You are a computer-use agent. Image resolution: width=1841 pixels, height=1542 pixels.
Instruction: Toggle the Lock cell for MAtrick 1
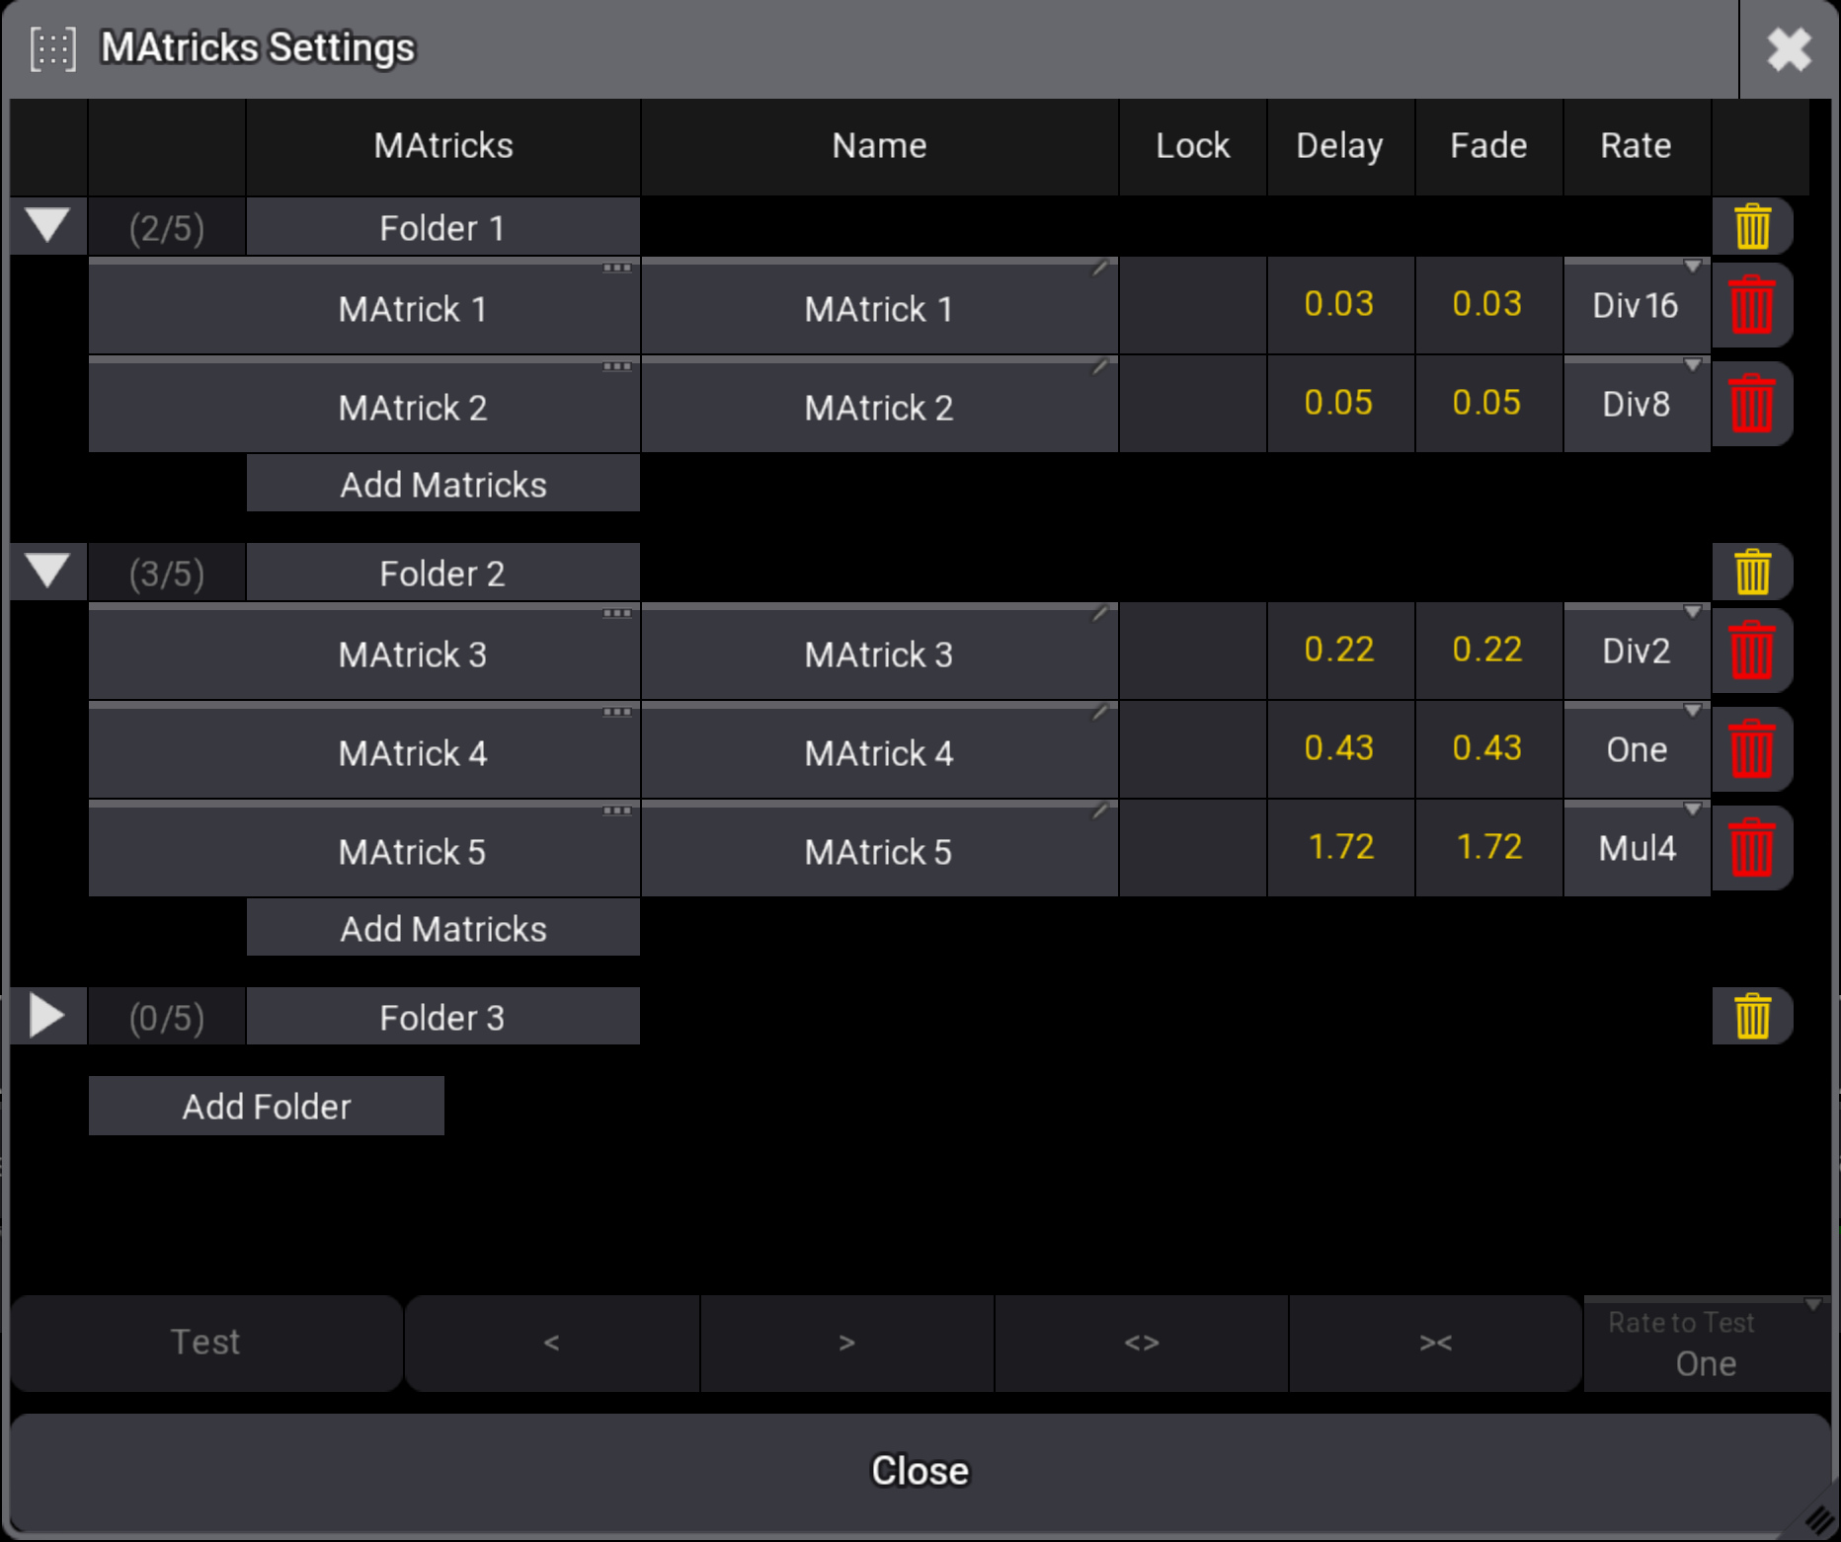pos(1192,307)
